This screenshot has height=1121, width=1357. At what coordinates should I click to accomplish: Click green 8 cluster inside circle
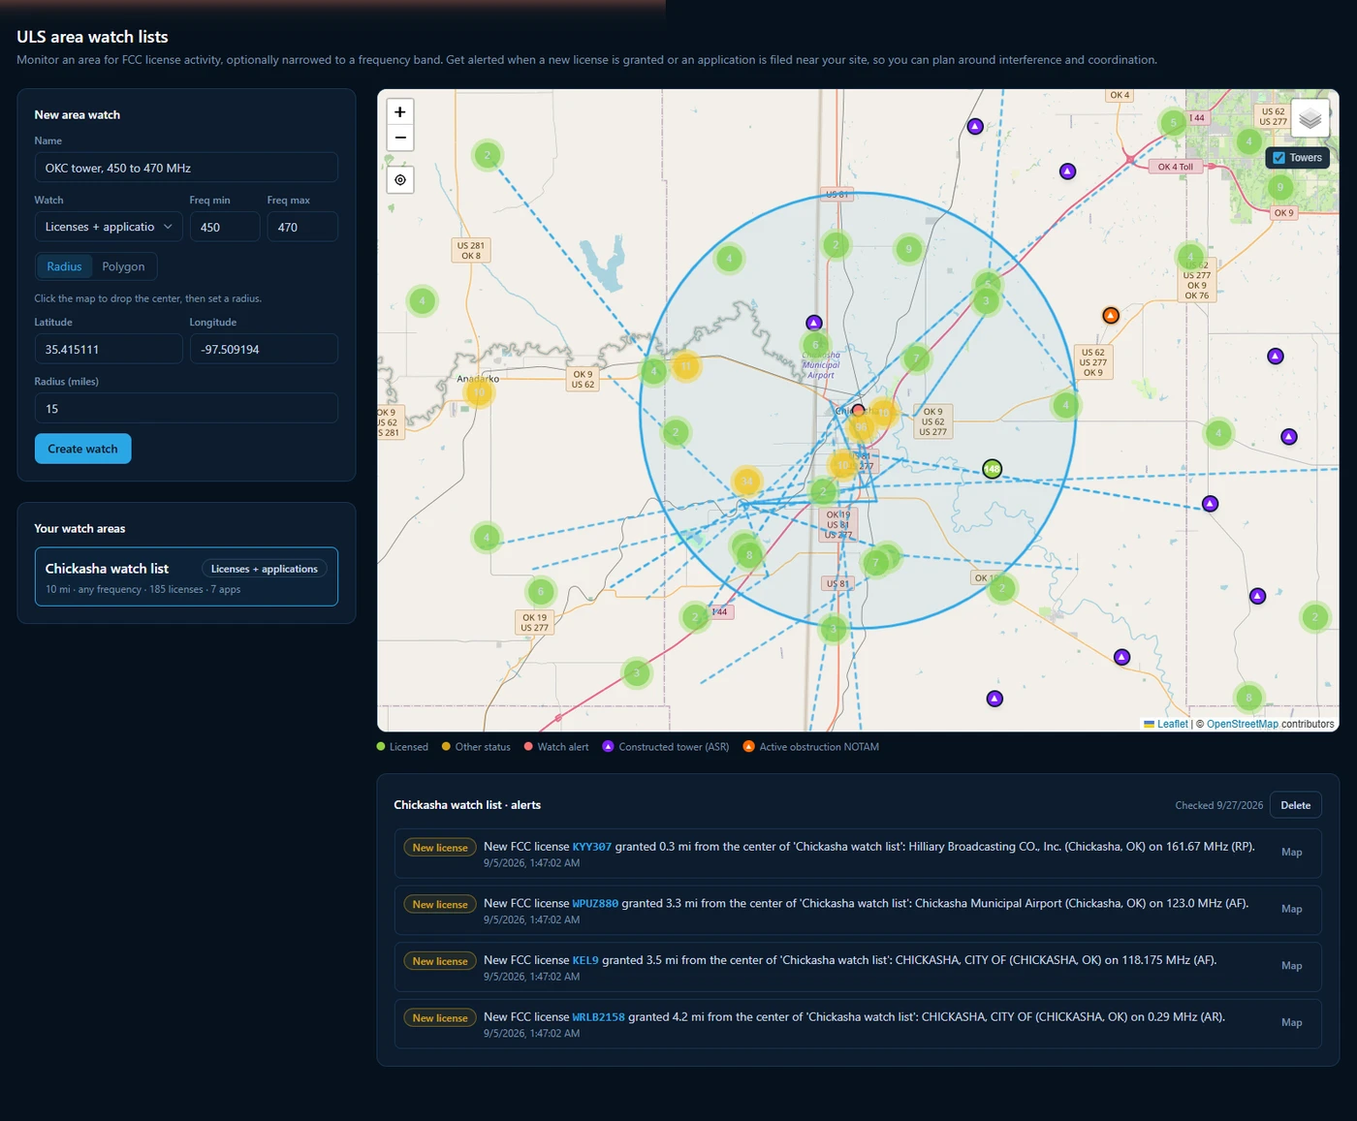[748, 555]
